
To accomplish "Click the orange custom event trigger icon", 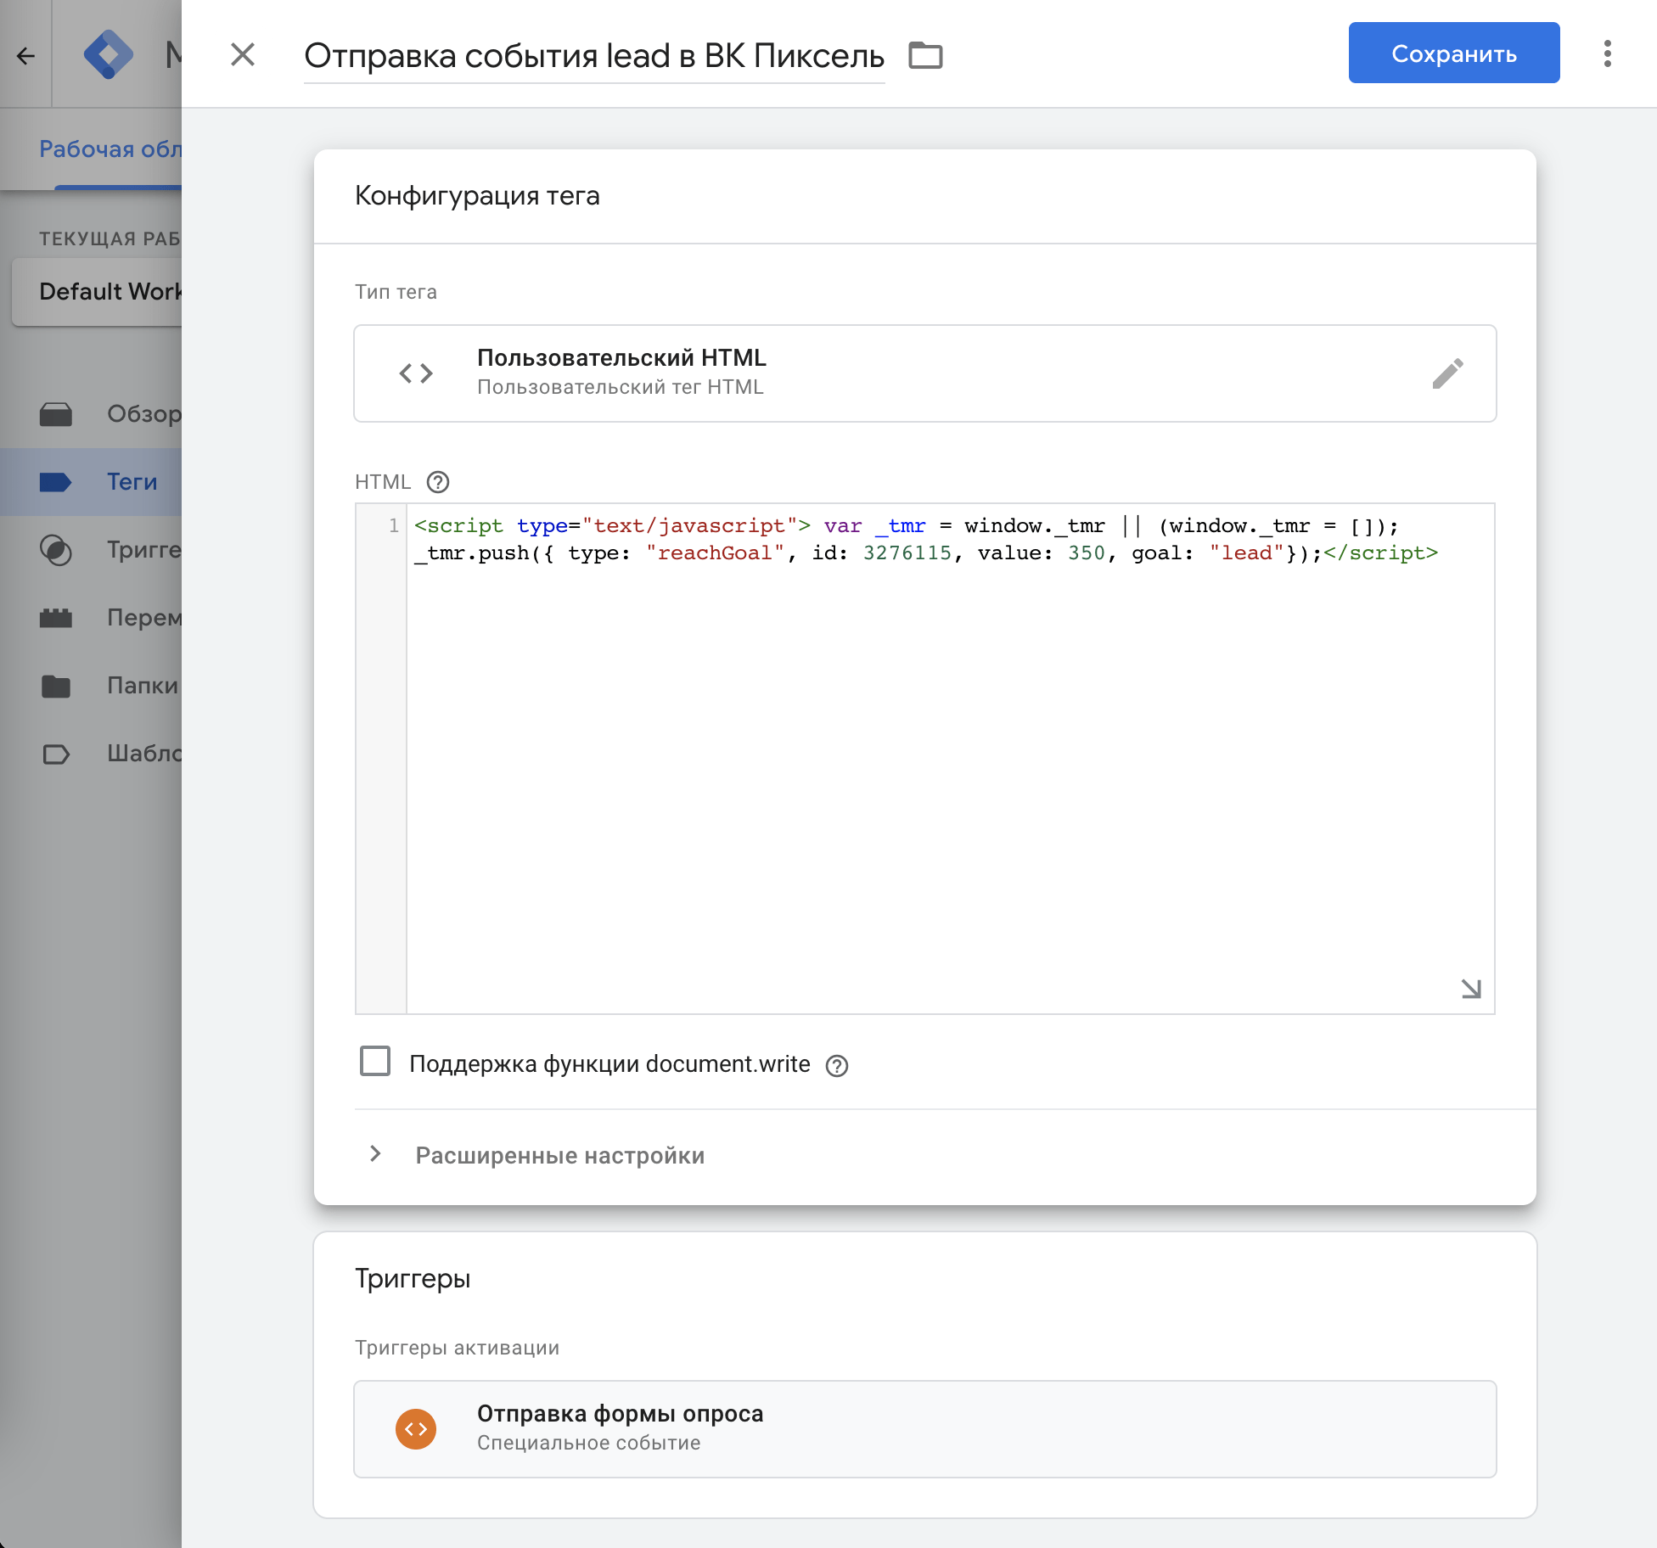I will click(x=416, y=1429).
